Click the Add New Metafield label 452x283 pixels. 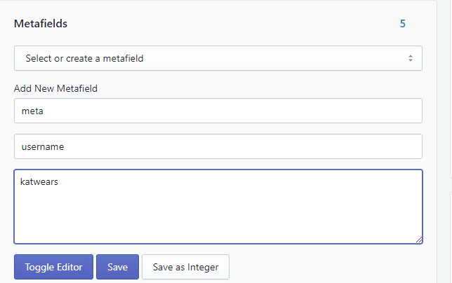55,88
